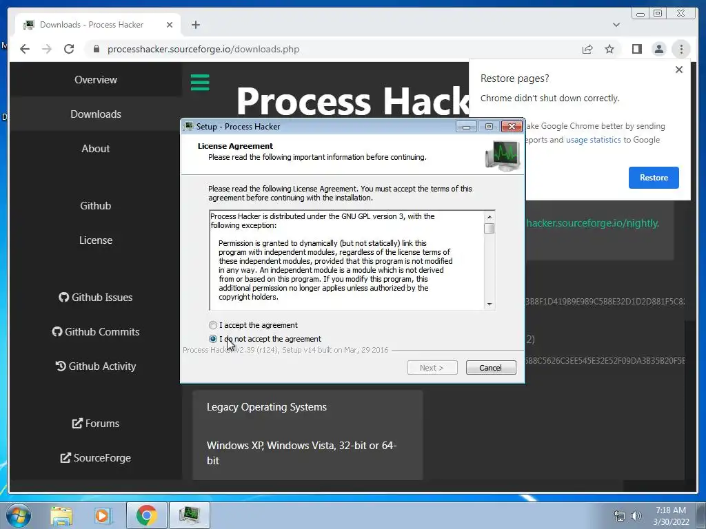706x529 pixels.
Task: Click the Legacy Operating Systems heading
Action: click(x=267, y=406)
